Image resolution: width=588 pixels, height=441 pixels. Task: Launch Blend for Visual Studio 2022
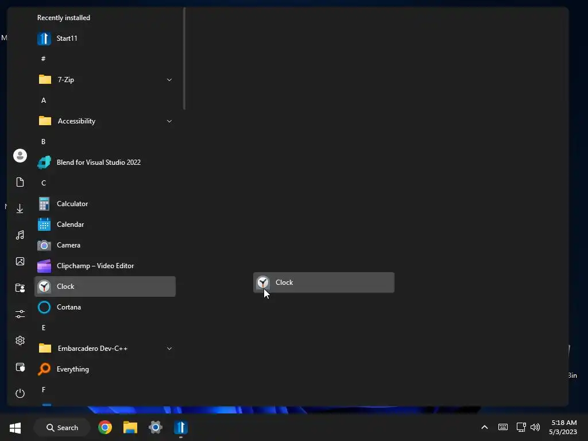pyautogui.click(x=105, y=163)
